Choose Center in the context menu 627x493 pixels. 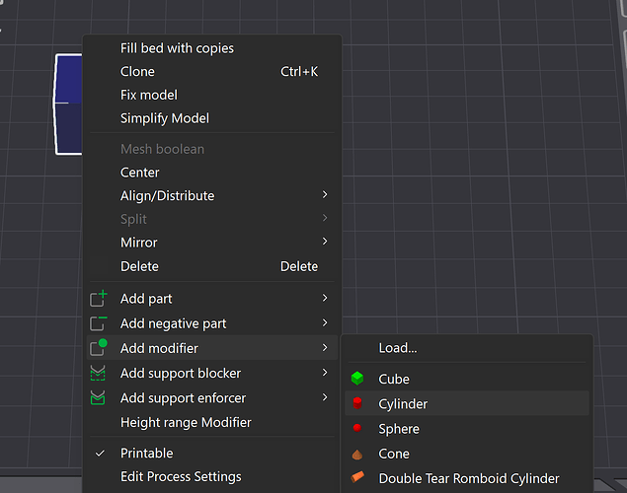(x=212, y=173)
